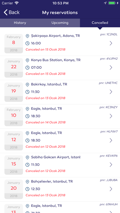Tap the clock icon next to 07:00

(x=28, y=68)
